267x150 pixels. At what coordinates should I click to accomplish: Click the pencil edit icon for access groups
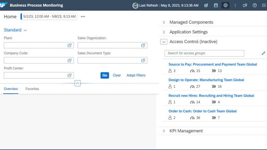[263, 53]
